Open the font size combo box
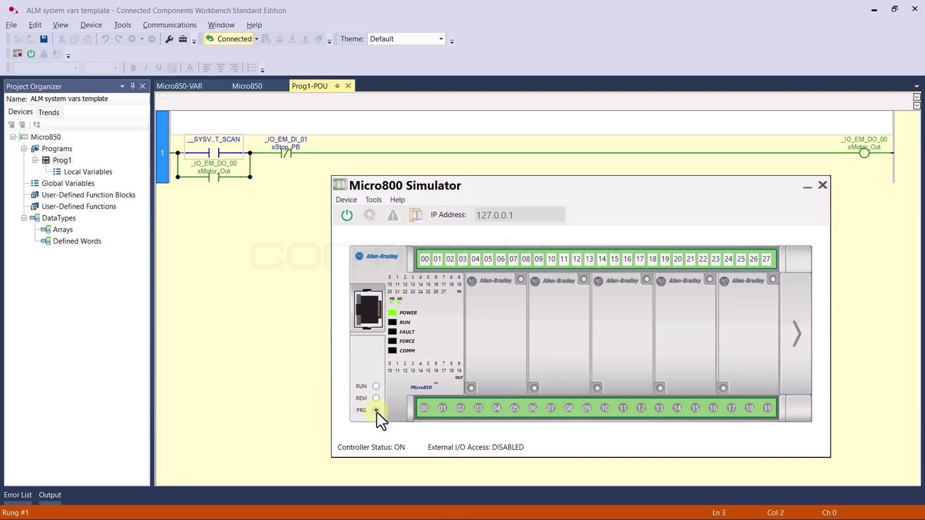This screenshot has width=925, height=520. [x=101, y=68]
